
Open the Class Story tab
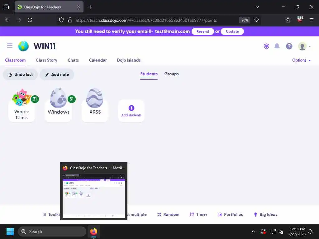click(x=46, y=60)
